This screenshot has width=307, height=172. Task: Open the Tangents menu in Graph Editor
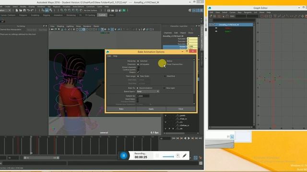pos(248,12)
